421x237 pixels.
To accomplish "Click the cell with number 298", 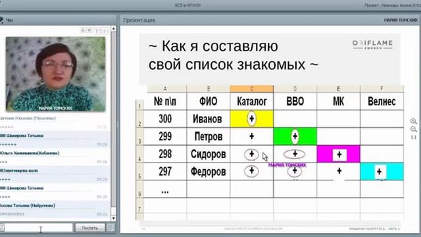I will click(165, 154).
